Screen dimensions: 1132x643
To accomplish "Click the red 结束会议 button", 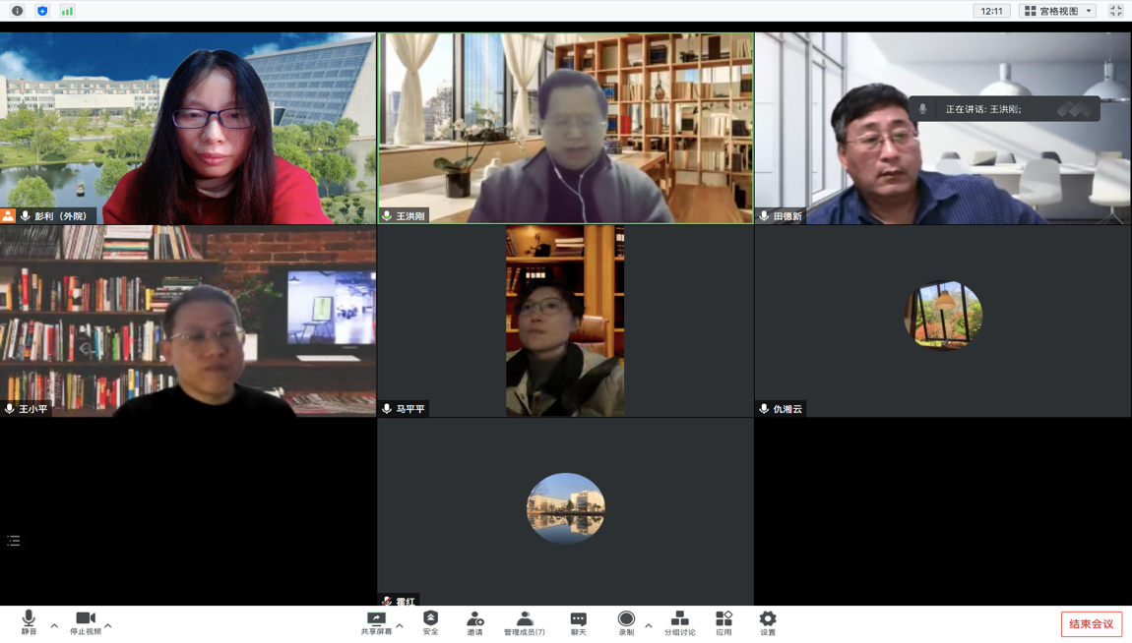I will (1091, 624).
